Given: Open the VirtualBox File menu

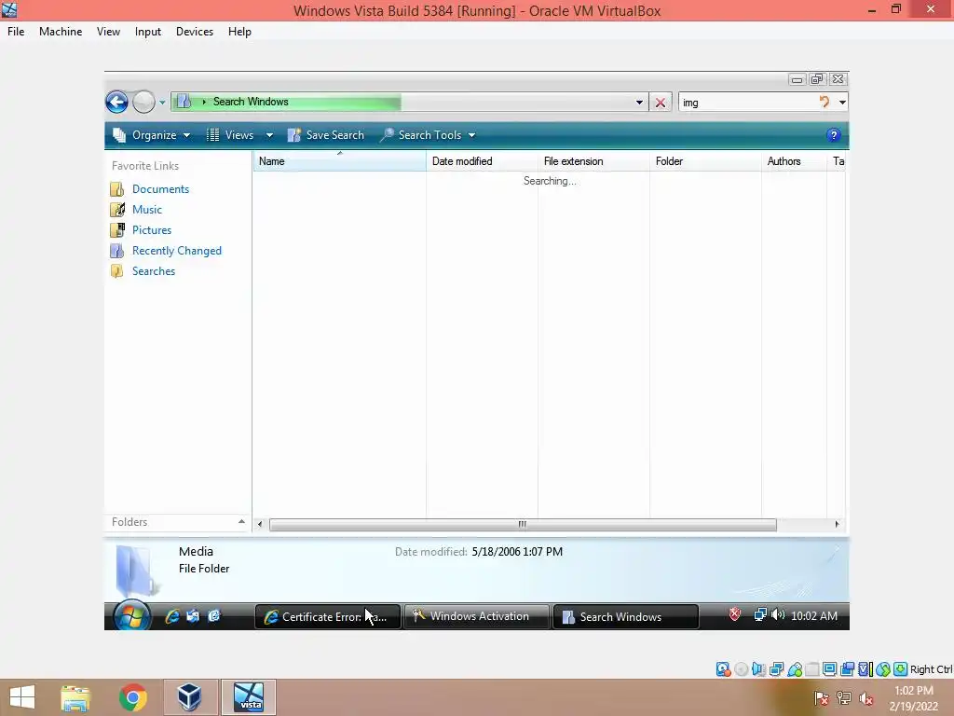Looking at the screenshot, I should [16, 32].
